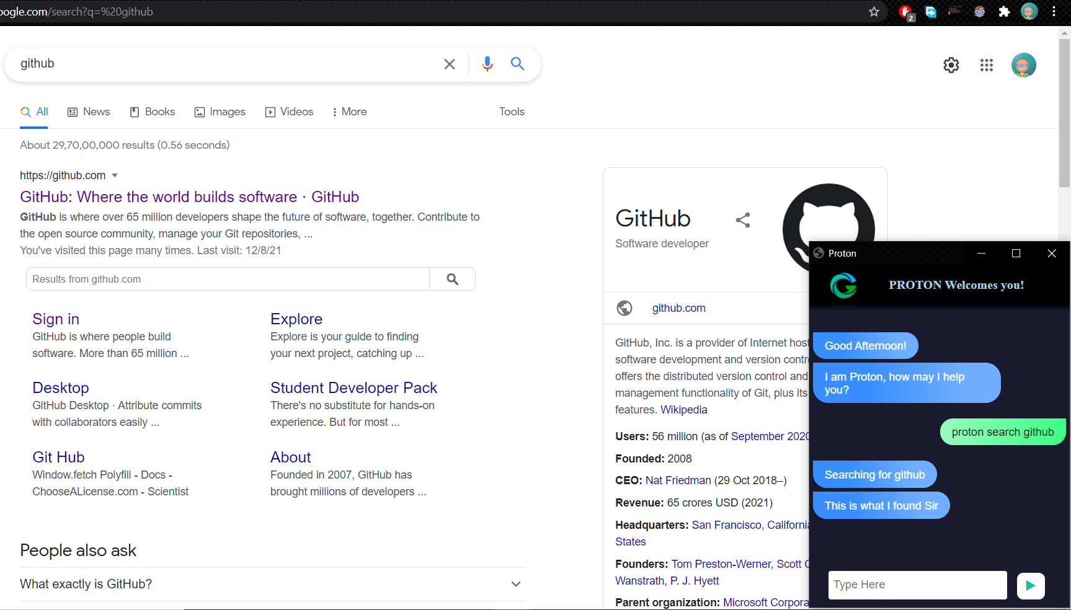Image resolution: width=1071 pixels, height=610 pixels.
Task: Click the "Good Afternoon!" chat bubble
Action: click(x=865, y=346)
